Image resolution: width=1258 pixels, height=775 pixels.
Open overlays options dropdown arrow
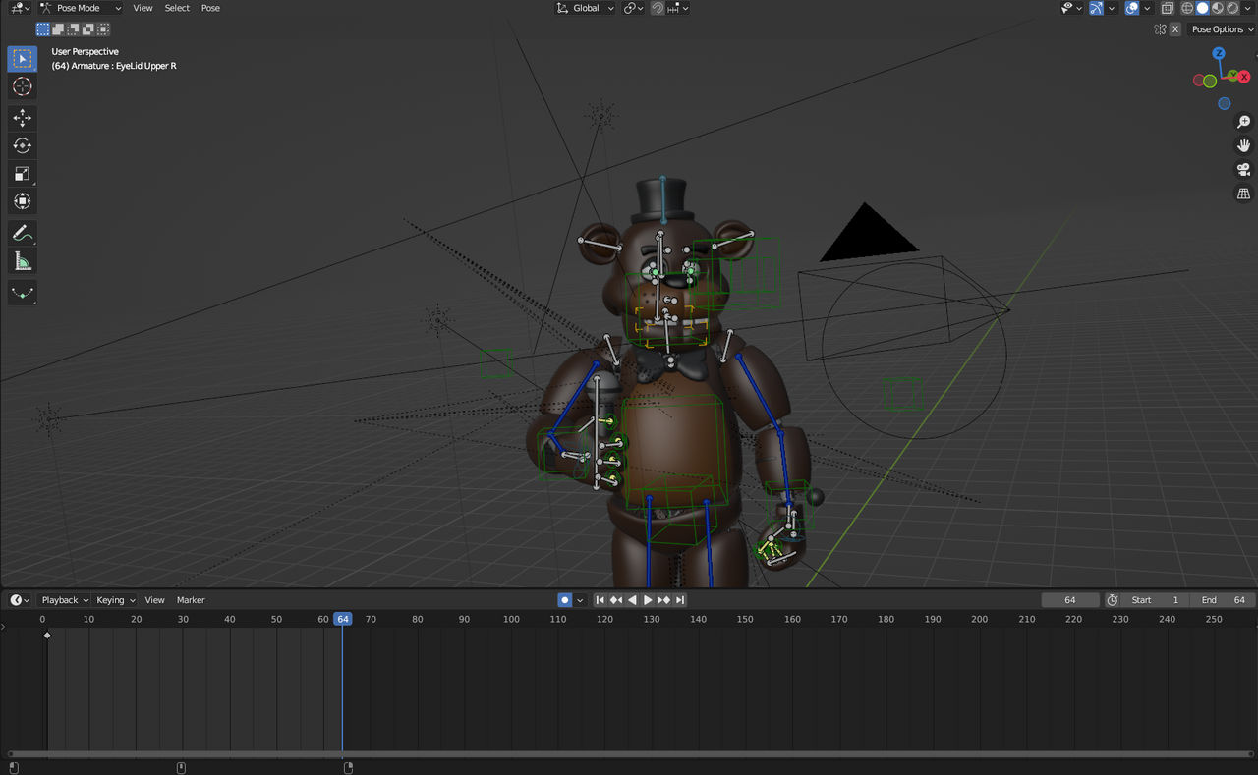(x=1147, y=8)
